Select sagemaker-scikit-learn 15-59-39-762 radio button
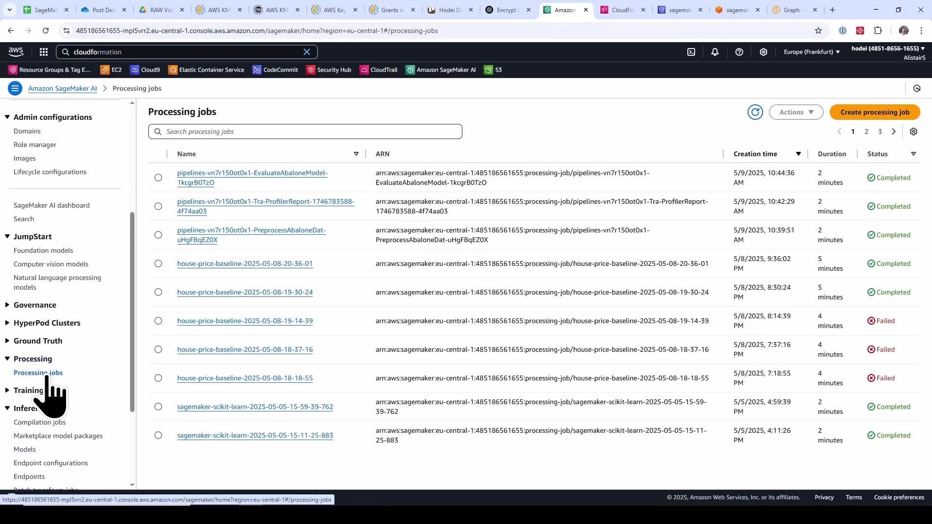Viewport: 932px width, 524px height. (158, 407)
